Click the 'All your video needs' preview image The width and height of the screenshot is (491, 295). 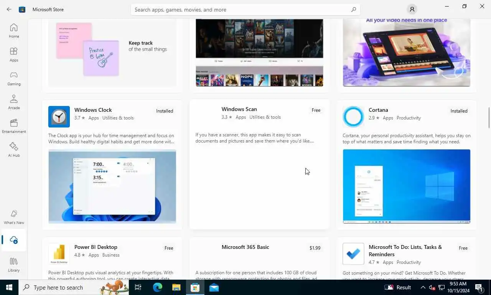[x=407, y=53]
